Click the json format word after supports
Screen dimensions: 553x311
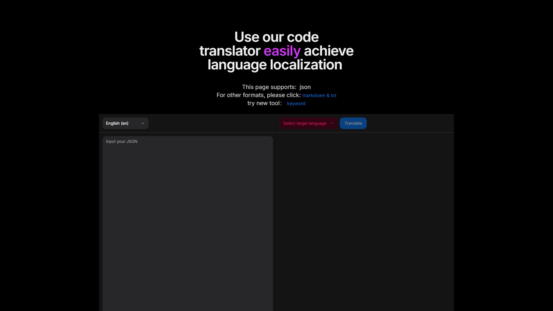[305, 87]
